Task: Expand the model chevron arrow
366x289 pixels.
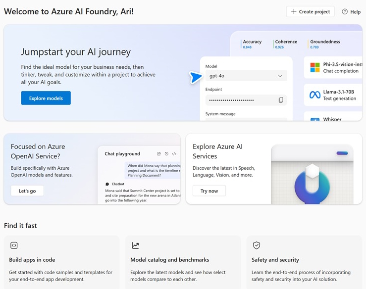Action: 280,76
